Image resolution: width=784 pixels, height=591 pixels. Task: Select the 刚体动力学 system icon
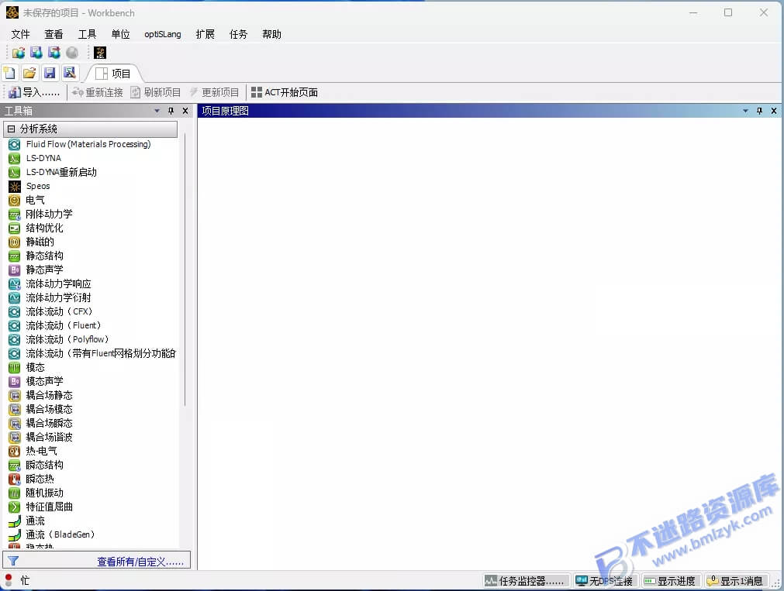[15, 215]
